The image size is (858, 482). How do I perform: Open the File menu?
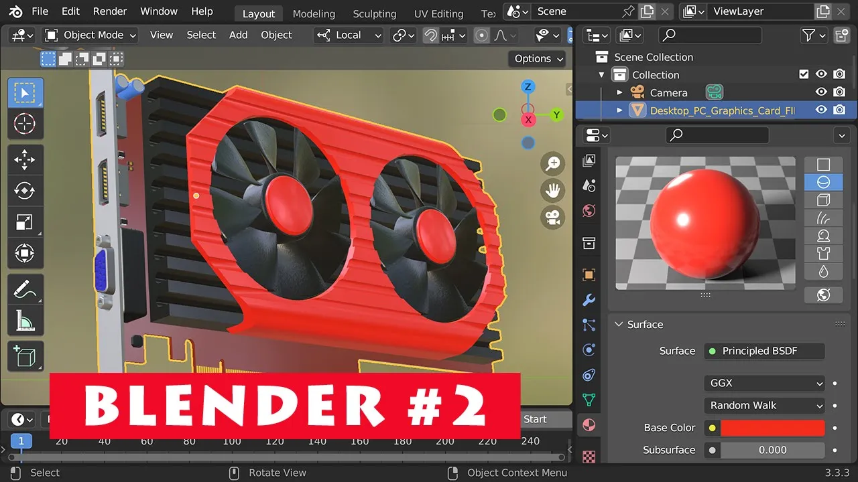(40, 11)
